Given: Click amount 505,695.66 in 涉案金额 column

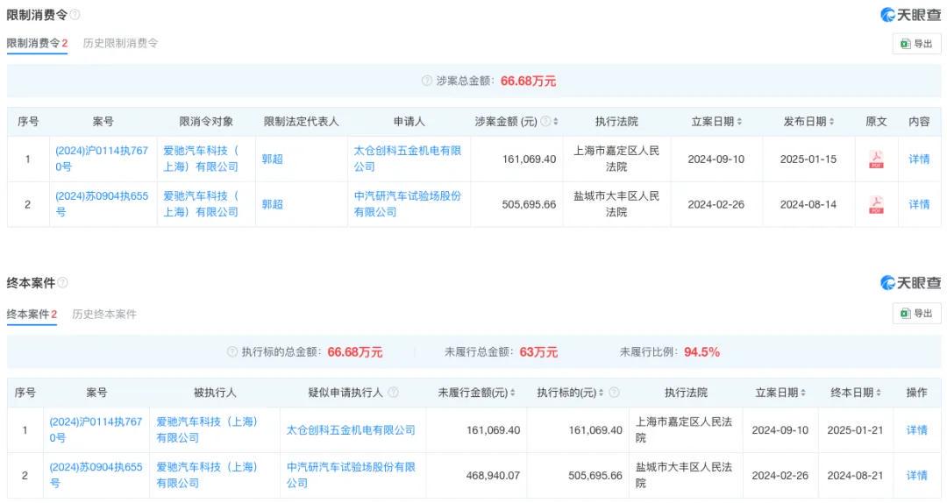Looking at the screenshot, I should [x=529, y=205].
